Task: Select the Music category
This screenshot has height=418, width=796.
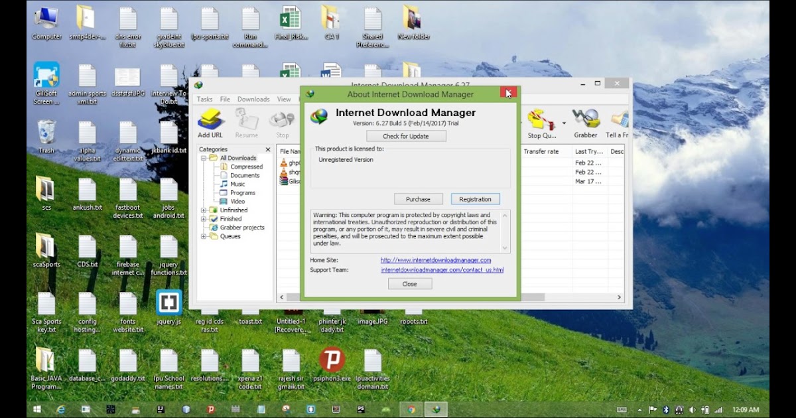Action: pyautogui.click(x=237, y=184)
